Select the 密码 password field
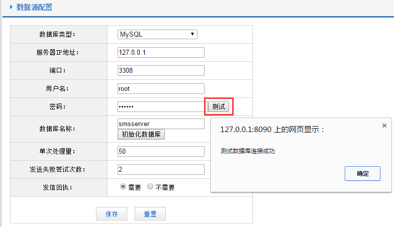Screen dimensions: 394x227 [x=160, y=106]
